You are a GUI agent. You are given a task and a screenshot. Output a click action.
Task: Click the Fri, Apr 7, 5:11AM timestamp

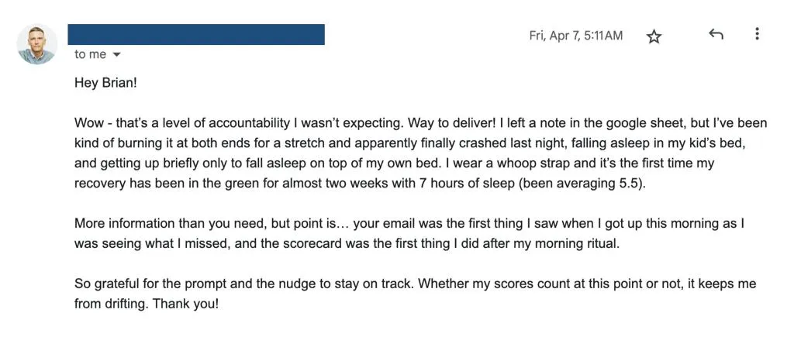pyautogui.click(x=575, y=36)
